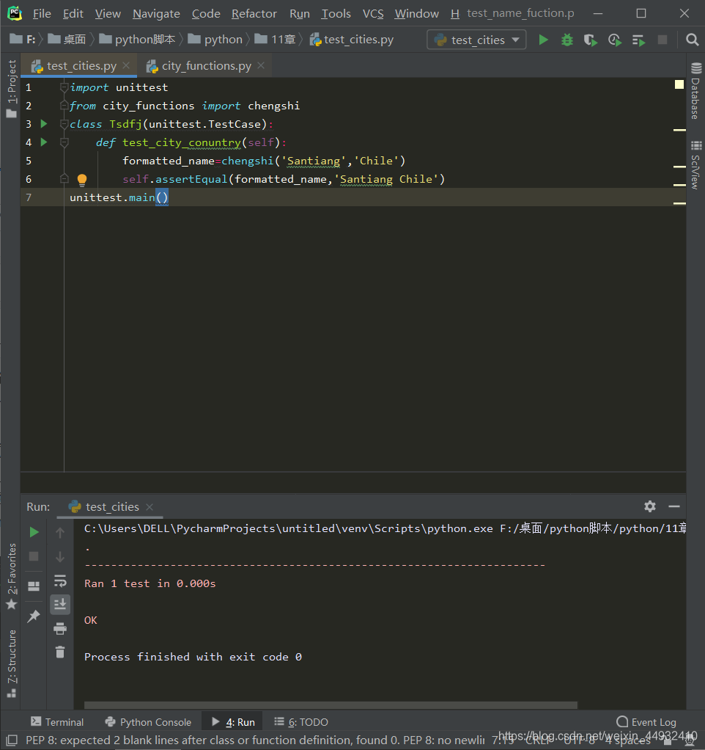
Task: Click the toolbar Stop square icon
Action: tap(662, 40)
